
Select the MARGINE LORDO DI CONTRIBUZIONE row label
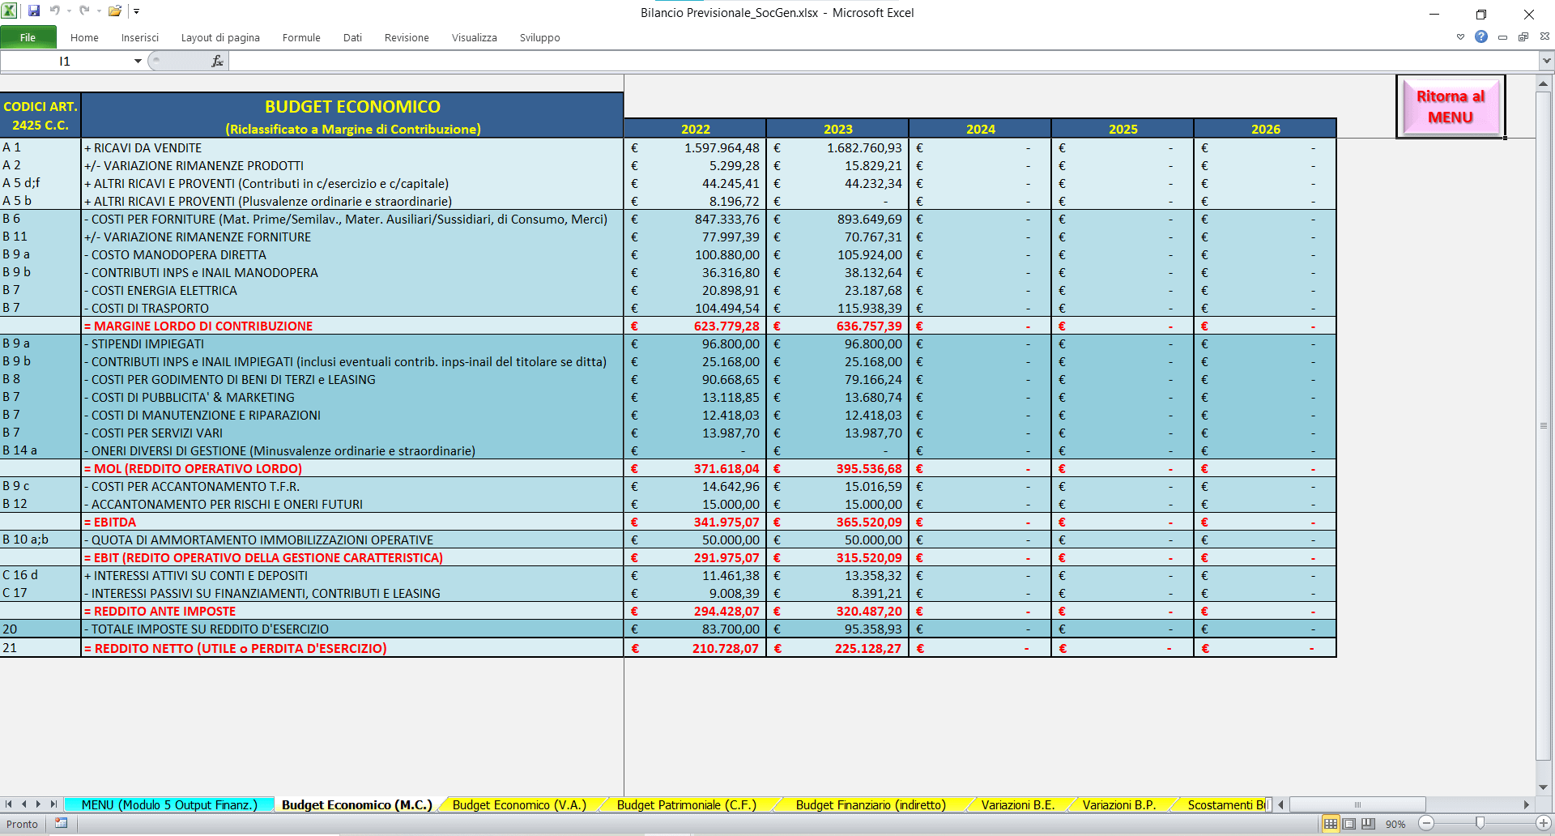click(x=352, y=326)
